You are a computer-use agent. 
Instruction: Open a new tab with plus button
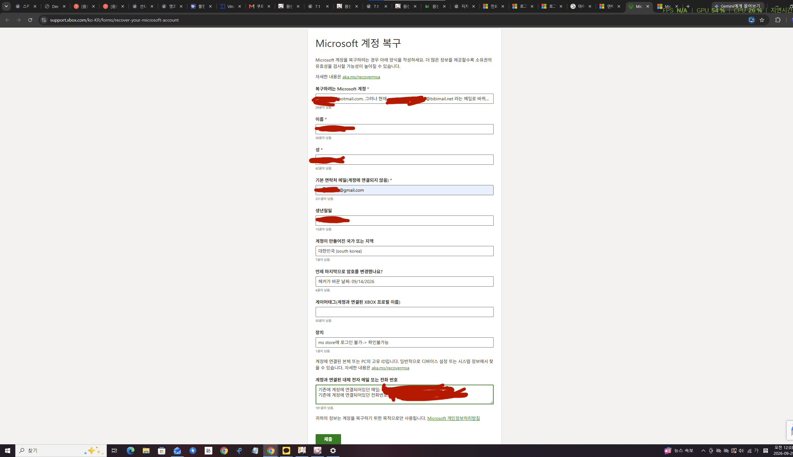[688, 6]
